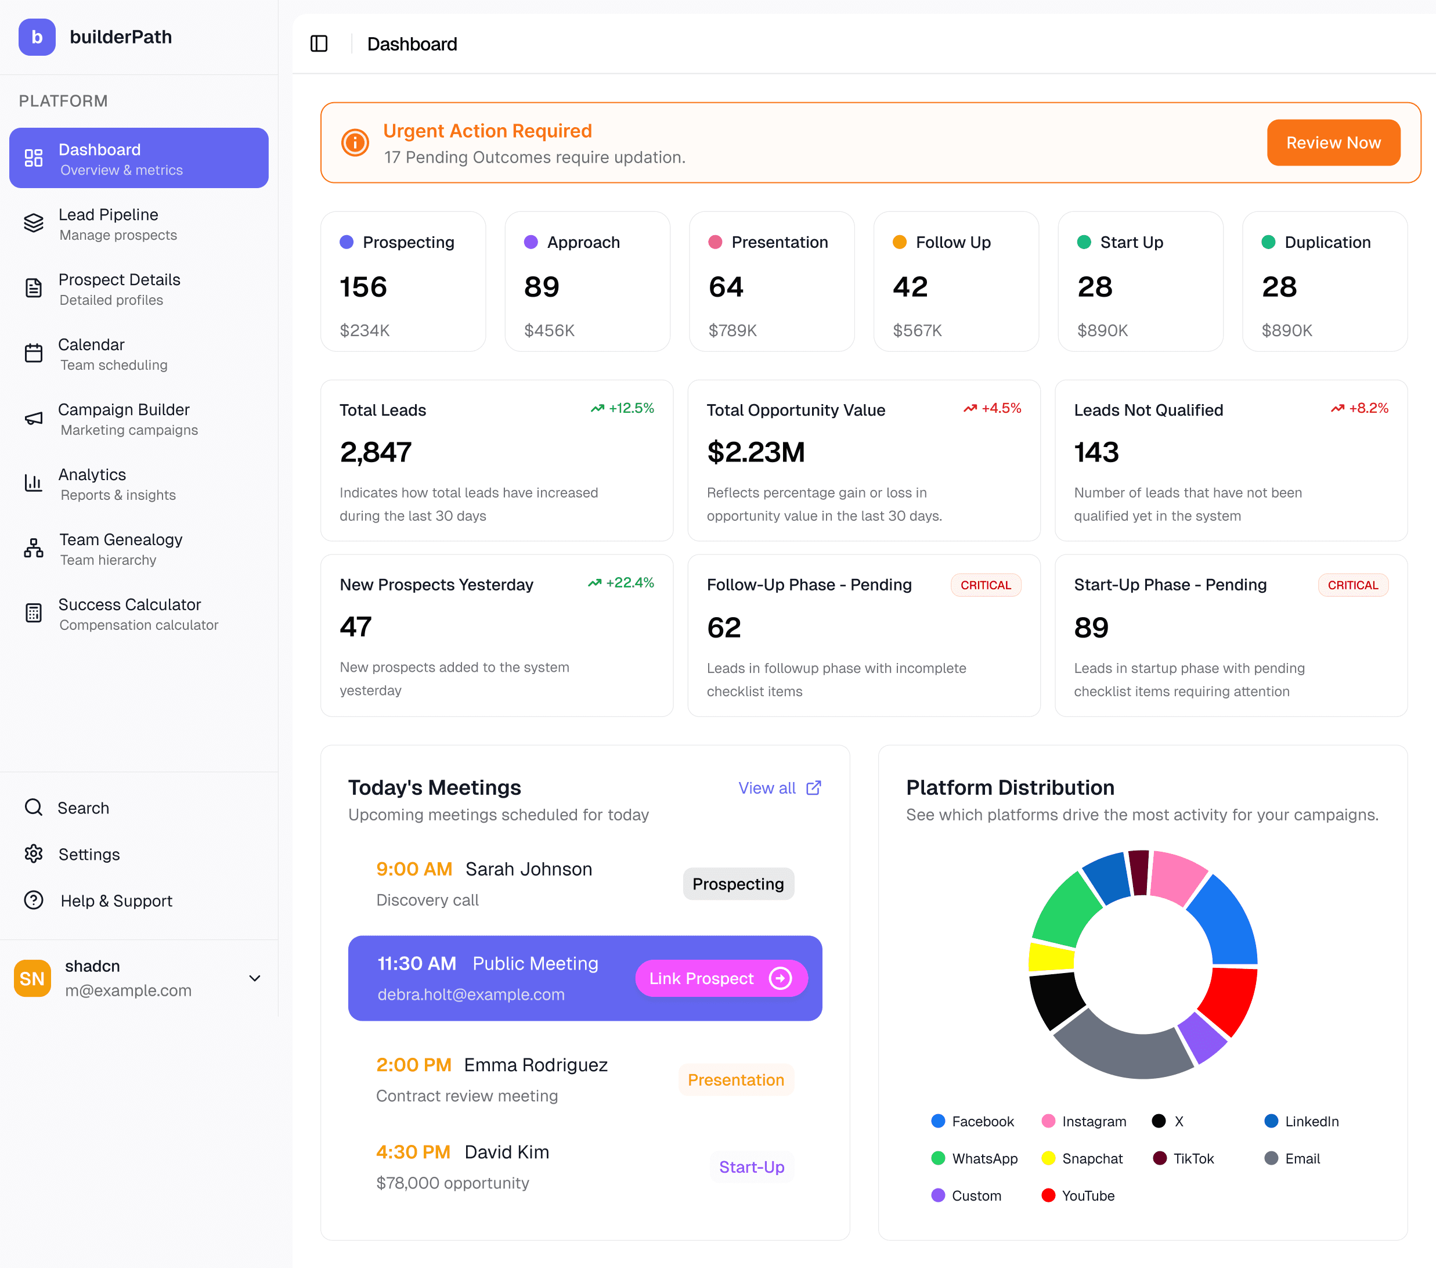View all of Today's Meetings
The height and width of the screenshot is (1268, 1436).
[767, 788]
